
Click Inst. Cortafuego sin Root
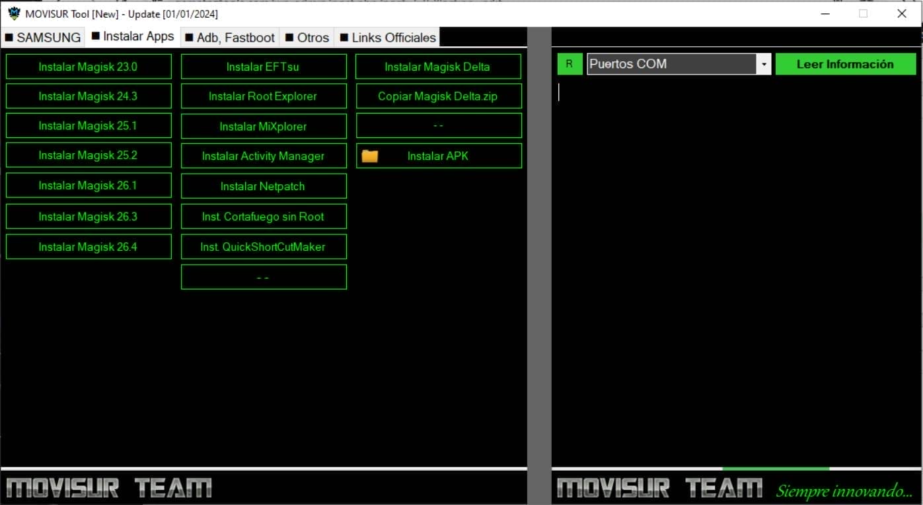[x=263, y=216]
